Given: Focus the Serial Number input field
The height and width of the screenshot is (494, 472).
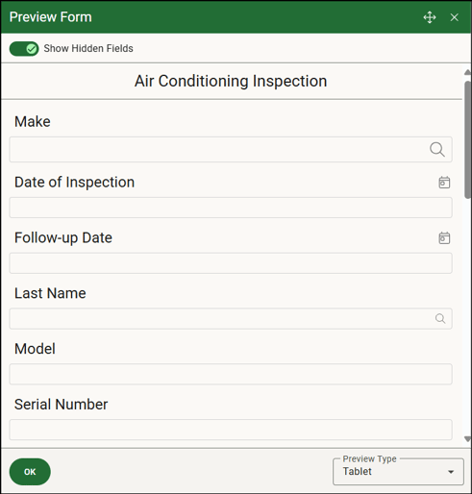Looking at the screenshot, I should (231, 430).
